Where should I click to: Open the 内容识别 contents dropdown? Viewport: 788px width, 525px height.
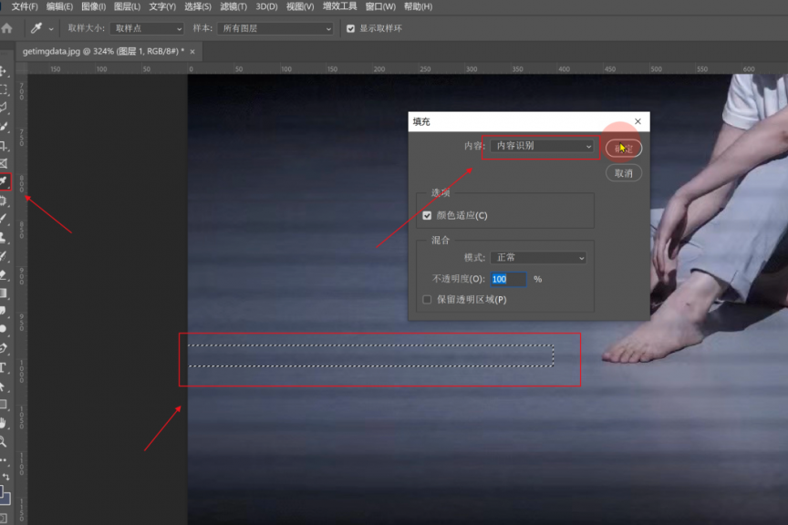(542, 146)
